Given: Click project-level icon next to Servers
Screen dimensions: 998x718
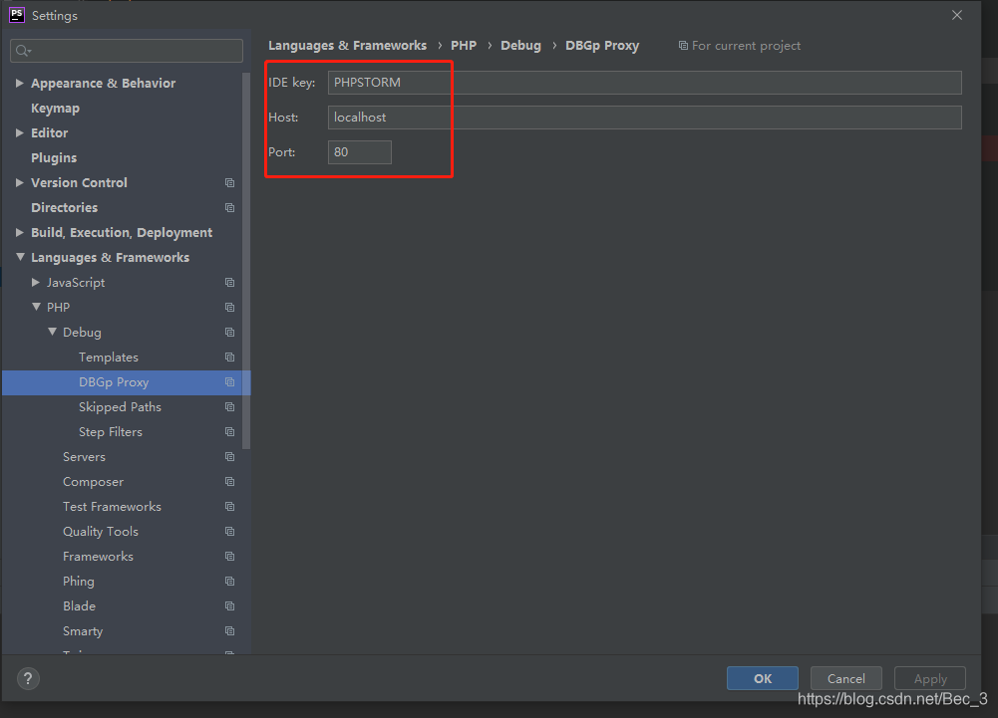Looking at the screenshot, I should click(x=229, y=457).
